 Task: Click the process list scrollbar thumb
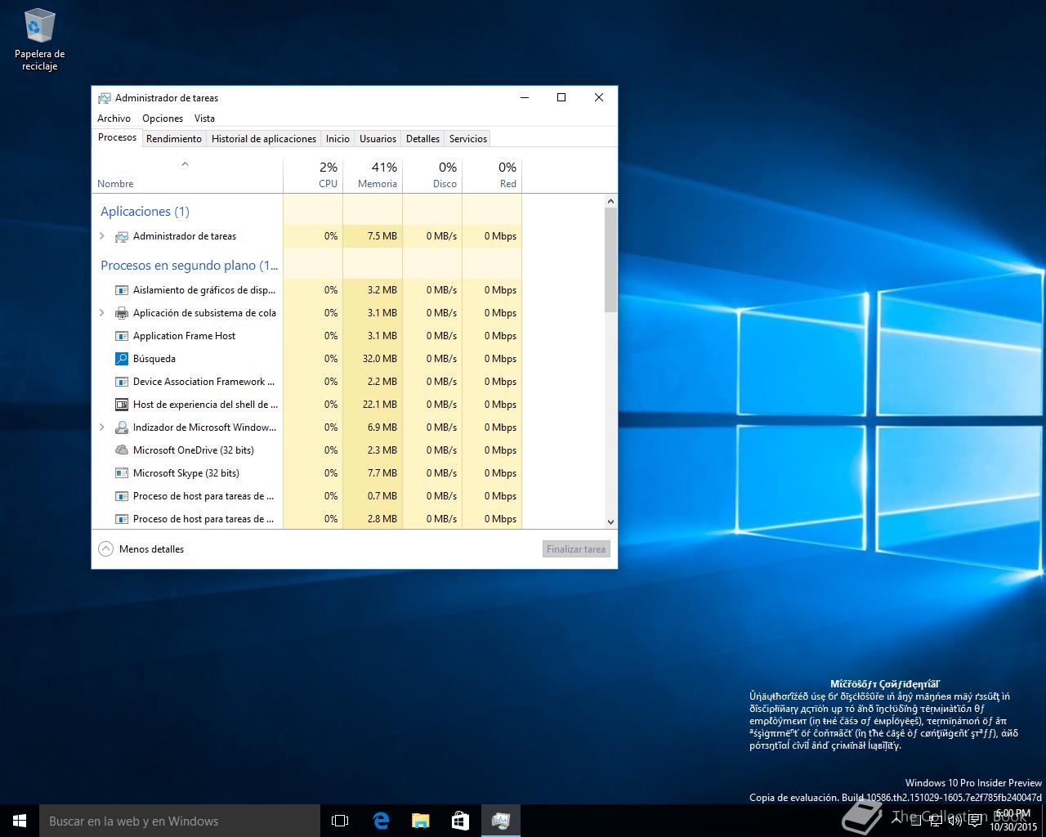(610, 260)
